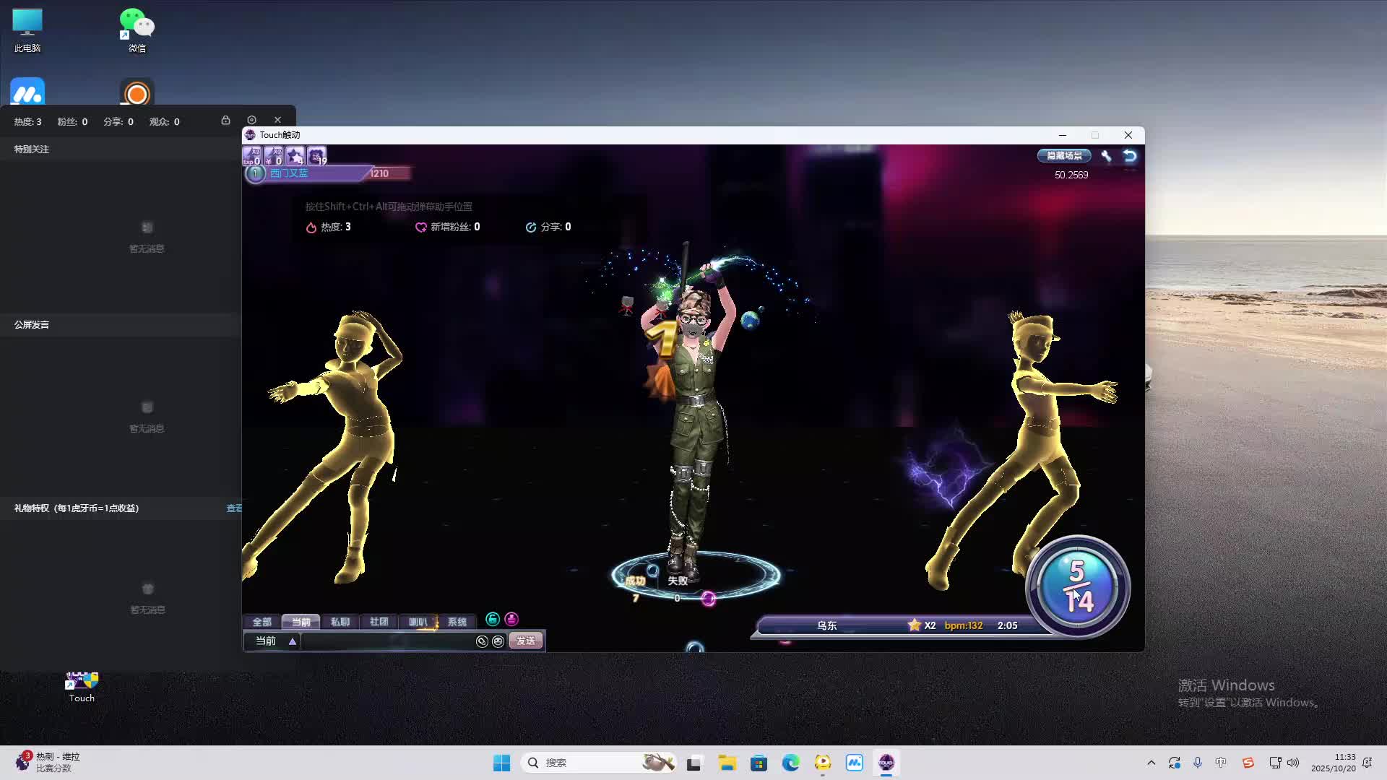
Task: Switch to the 私聊 chat tab
Action: (x=340, y=622)
